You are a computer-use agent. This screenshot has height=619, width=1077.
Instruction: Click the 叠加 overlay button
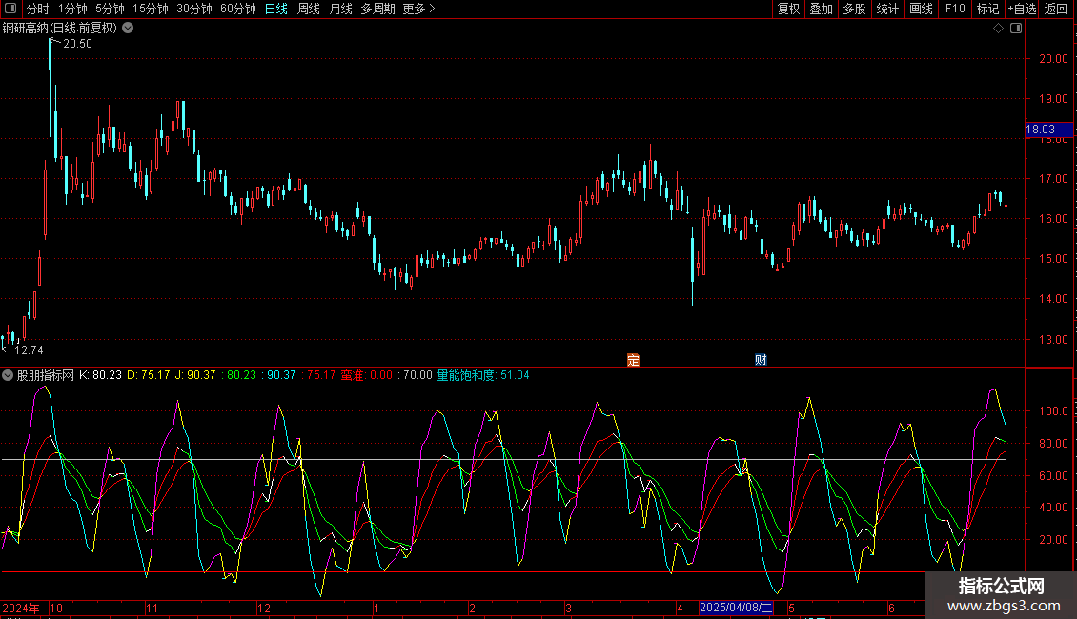(x=821, y=9)
